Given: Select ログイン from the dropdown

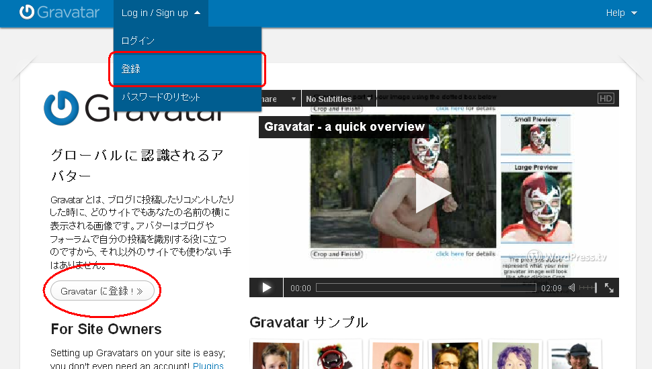Looking at the screenshot, I should [187, 41].
